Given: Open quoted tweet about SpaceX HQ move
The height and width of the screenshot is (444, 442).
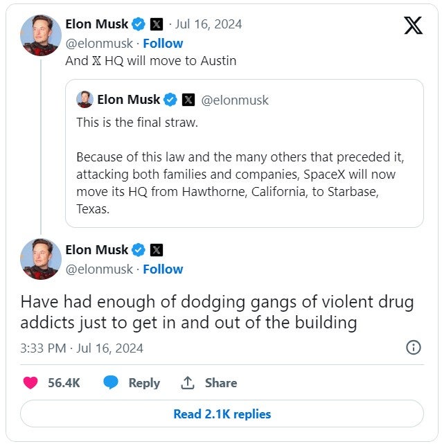Looking at the screenshot, I should [245, 153].
